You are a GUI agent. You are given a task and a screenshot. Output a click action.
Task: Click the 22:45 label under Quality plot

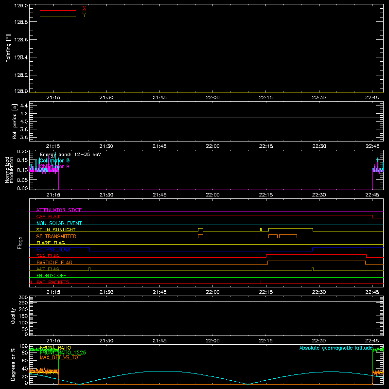(372, 341)
